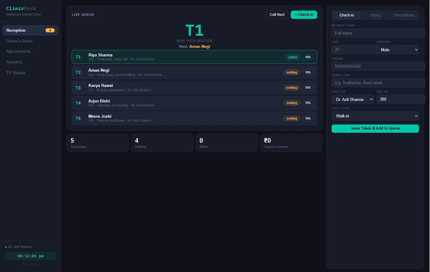Click into the Age field
This screenshot has height=272, width=430.
coord(354,49)
